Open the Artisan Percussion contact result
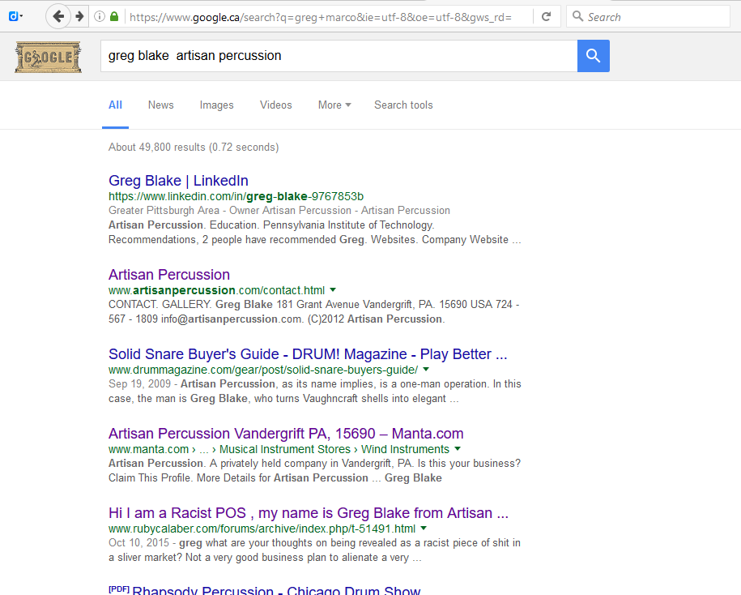The image size is (741, 595). [x=169, y=275]
